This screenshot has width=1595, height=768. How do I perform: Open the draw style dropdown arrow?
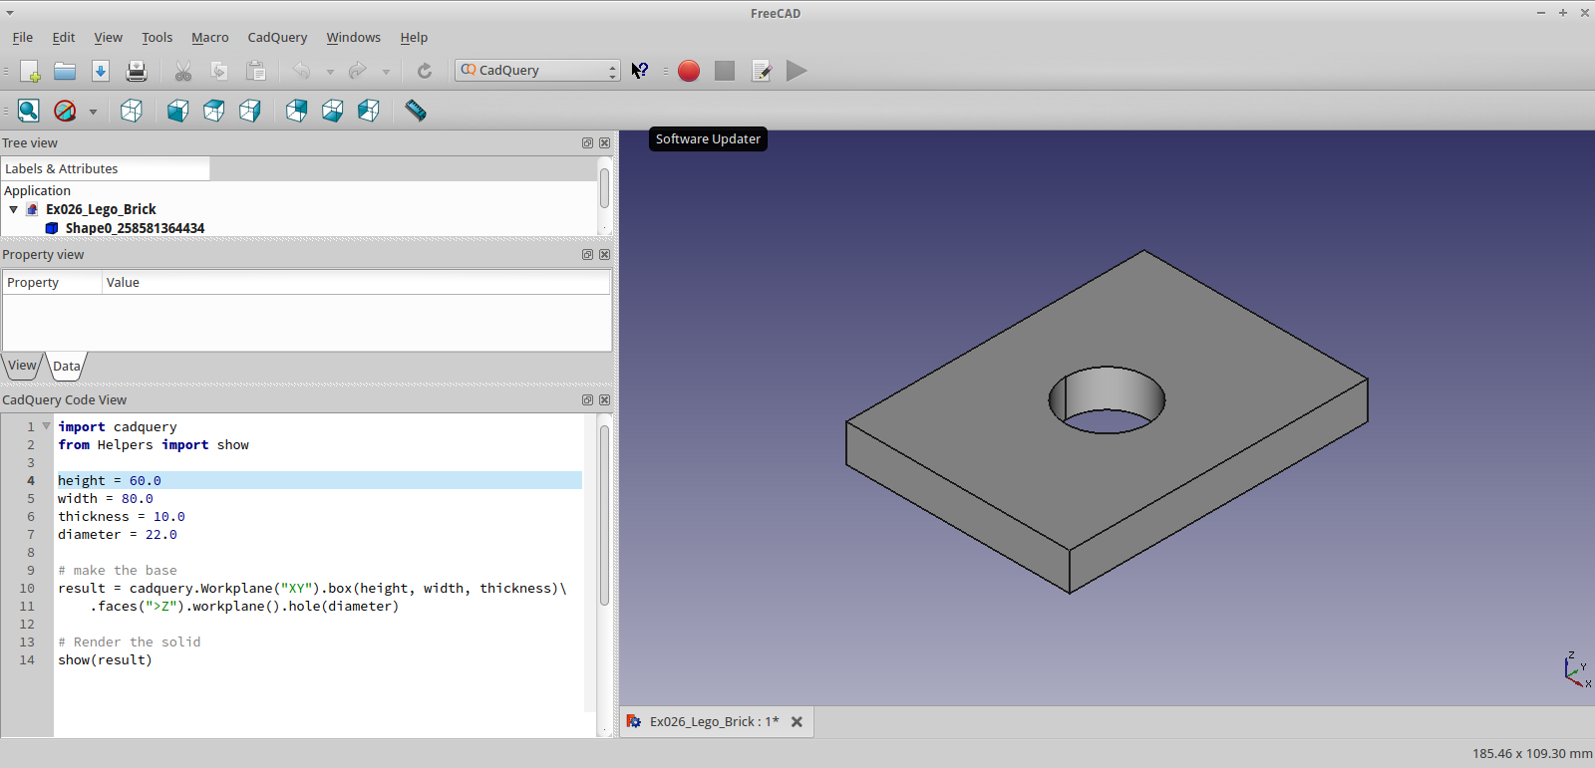coord(93,112)
